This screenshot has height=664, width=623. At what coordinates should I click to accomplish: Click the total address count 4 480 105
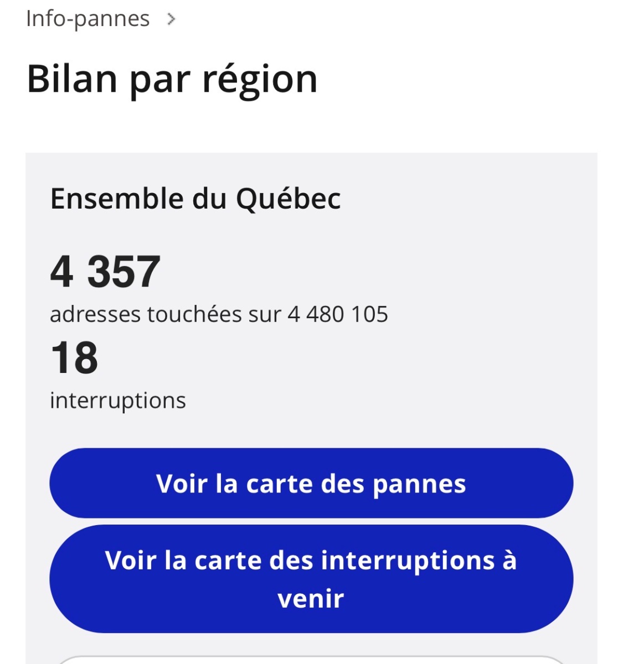click(338, 314)
